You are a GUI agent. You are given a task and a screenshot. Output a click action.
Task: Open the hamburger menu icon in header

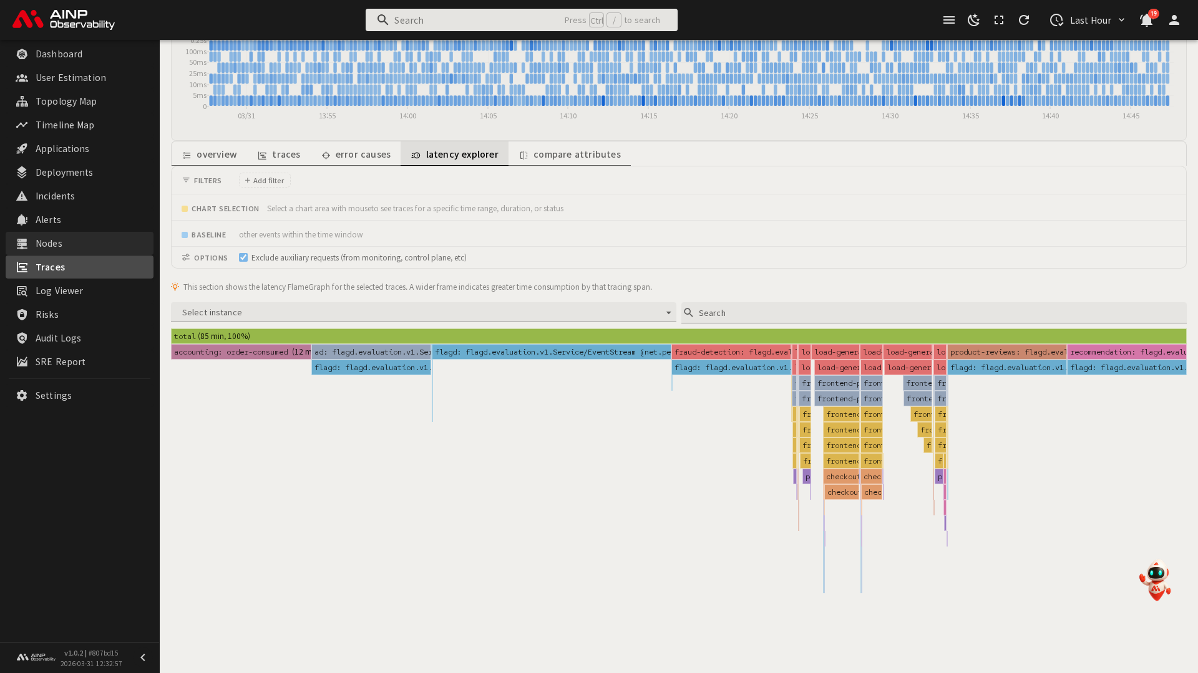coord(949,20)
